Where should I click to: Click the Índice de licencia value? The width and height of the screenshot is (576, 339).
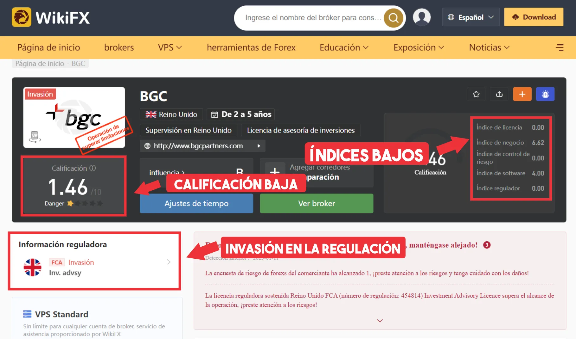tap(538, 127)
